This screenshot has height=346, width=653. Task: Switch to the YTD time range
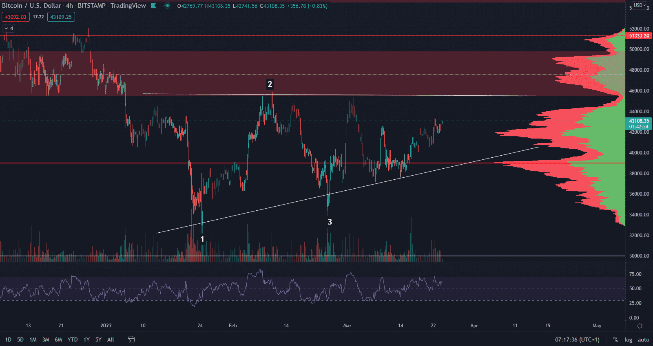point(73,339)
